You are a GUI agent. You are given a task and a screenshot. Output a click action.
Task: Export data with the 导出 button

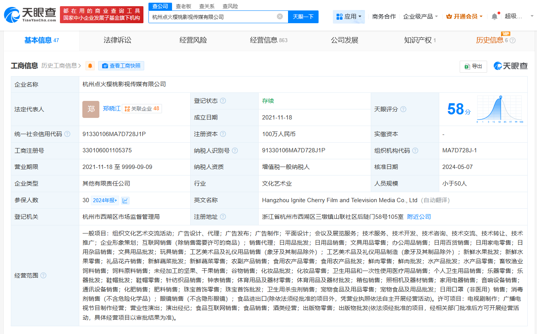pos(473,66)
